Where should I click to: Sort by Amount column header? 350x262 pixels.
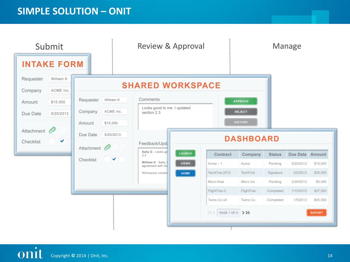tap(318, 155)
